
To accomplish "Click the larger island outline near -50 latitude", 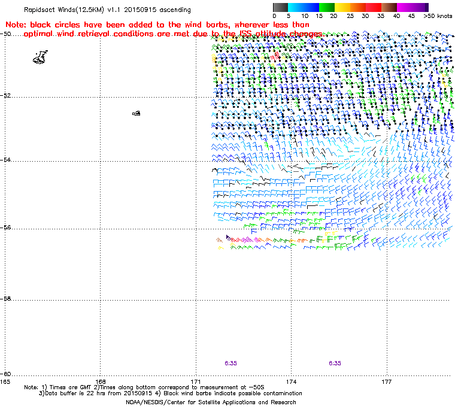I will pyautogui.click(x=40, y=57).
